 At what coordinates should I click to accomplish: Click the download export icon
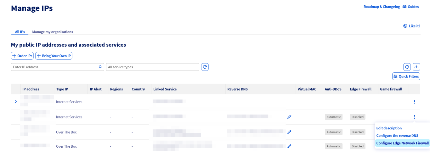pos(416,67)
